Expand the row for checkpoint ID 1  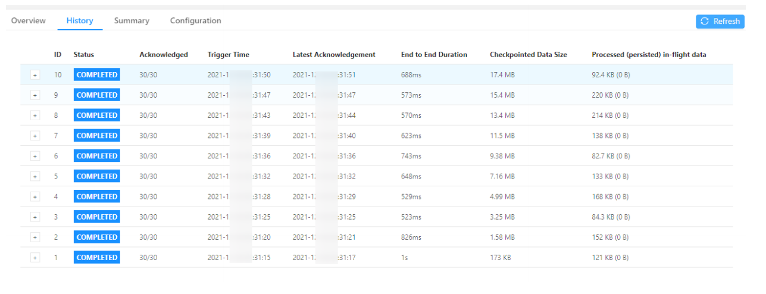(35, 257)
